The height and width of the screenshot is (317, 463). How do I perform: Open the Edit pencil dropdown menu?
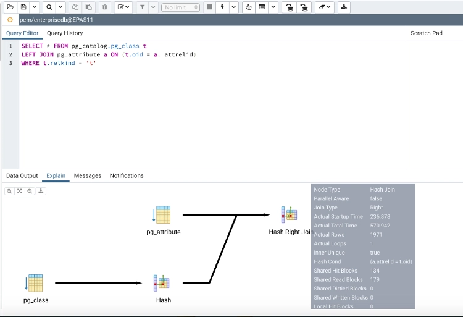coord(123,7)
